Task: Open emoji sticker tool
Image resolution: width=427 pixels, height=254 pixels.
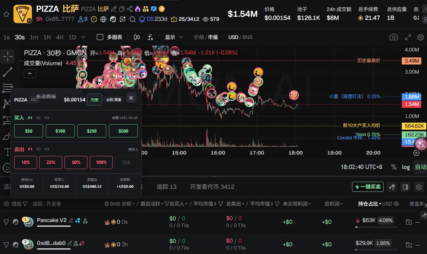Action: (x=7, y=168)
